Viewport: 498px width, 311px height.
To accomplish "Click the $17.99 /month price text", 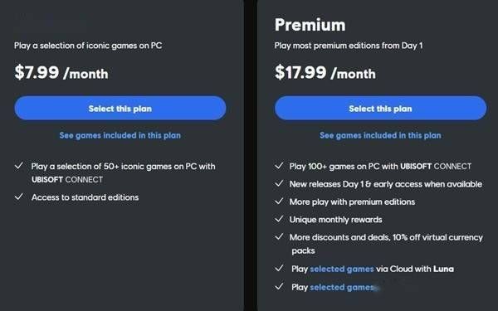I will (x=325, y=72).
